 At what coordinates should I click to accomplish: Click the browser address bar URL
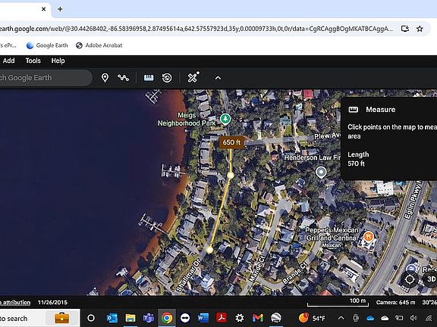(196, 29)
